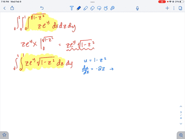This screenshot has width=185, height=139.
Task: Go to the next page
Action: point(181,124)
